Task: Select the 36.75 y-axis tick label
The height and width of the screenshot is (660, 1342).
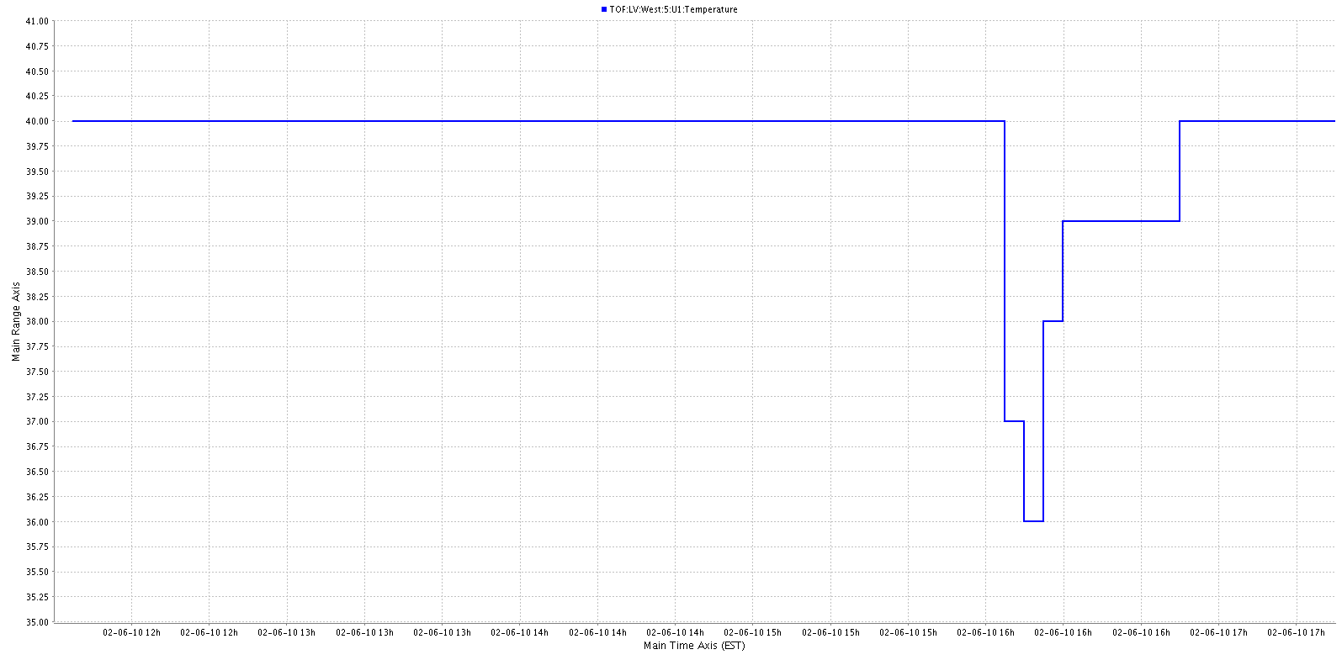Action: click(x=37, y=446)
